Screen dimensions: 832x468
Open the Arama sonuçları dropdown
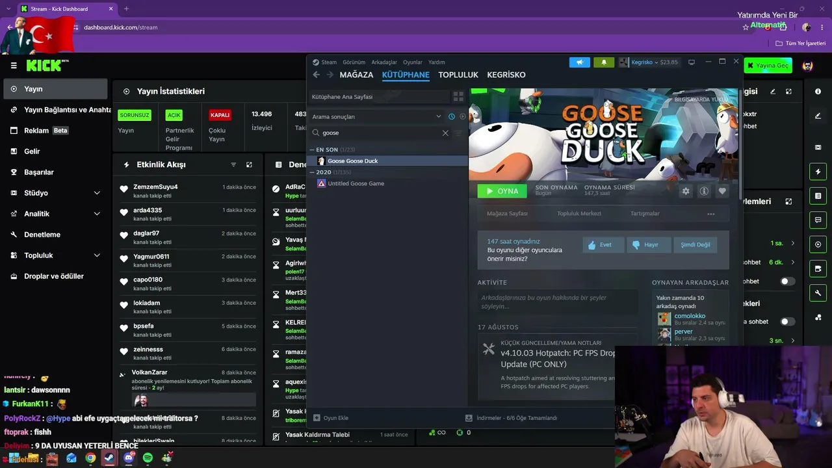[376, 116]
